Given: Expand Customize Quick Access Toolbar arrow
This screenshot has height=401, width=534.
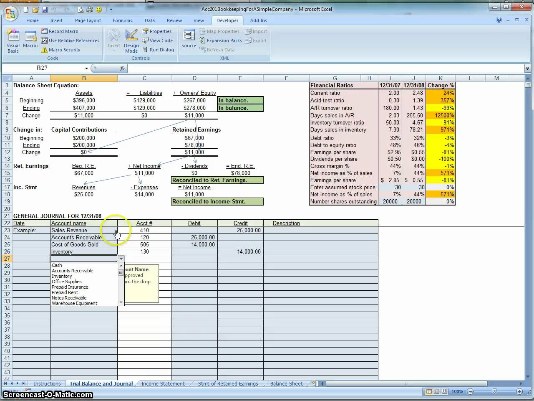Looking at the screenshot, I should pos(111,10).
